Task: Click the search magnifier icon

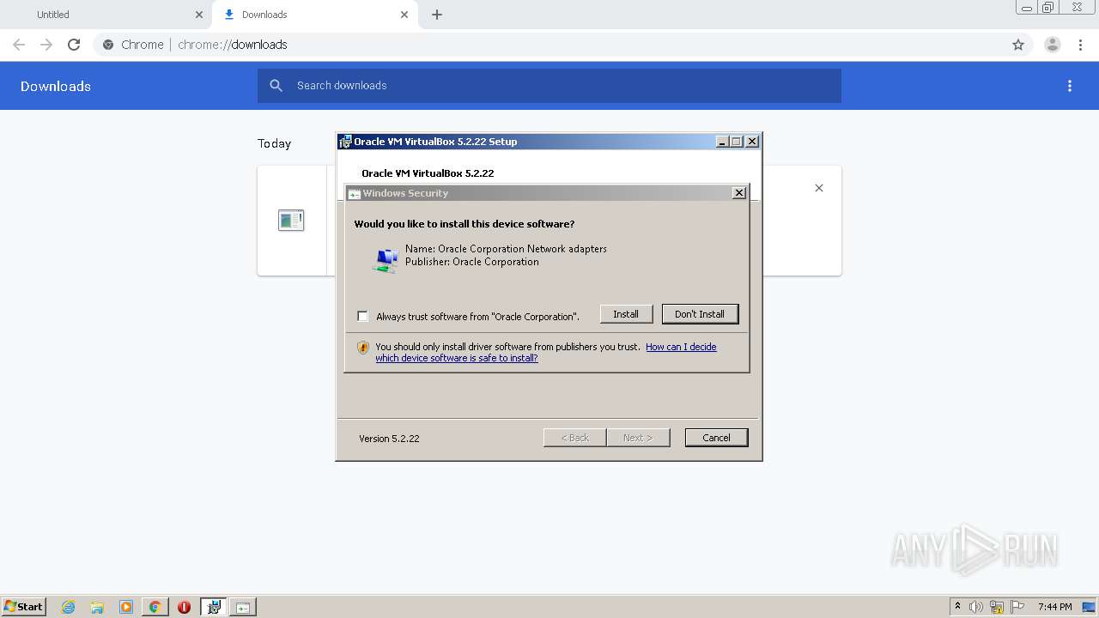Action: [x=276, y=86]
